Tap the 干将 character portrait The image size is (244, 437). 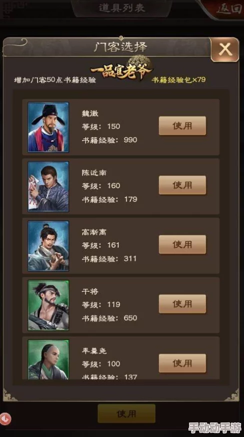click(x=48, y=305)
